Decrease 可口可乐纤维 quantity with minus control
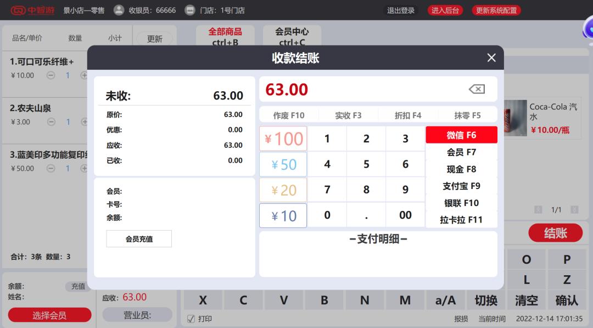Screen dimensions: 593x328 (50, 75)
